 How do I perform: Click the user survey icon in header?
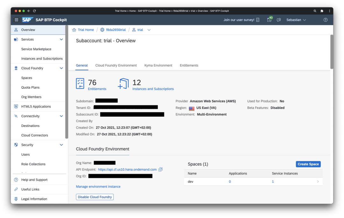pyautogui.click(x=258, y=20)
